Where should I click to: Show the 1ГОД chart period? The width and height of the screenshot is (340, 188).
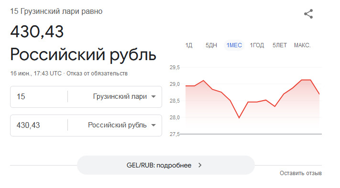click(257, 45)
